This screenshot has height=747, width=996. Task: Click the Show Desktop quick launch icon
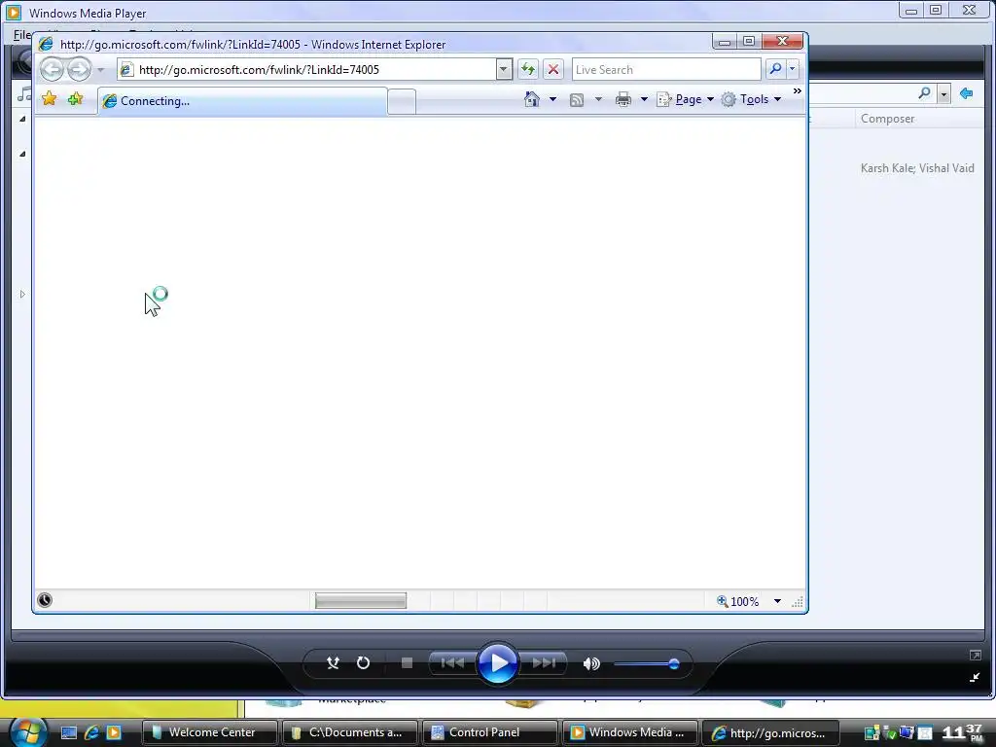(x=69, y=732)
